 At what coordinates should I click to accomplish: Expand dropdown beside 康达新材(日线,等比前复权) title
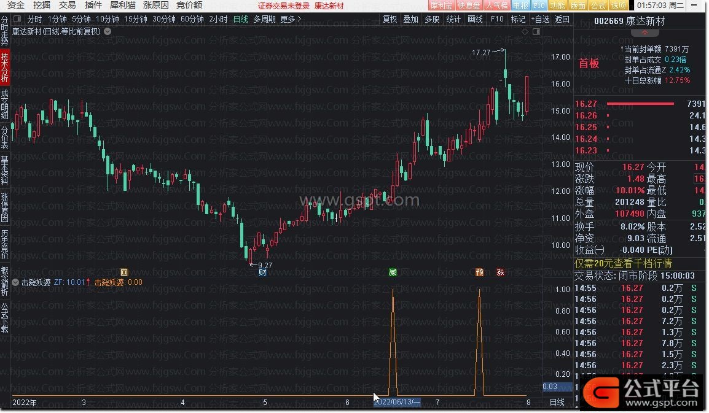point(108,31)
